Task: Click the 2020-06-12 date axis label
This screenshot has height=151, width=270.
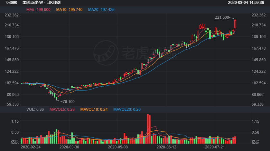Action: point(166,147)
